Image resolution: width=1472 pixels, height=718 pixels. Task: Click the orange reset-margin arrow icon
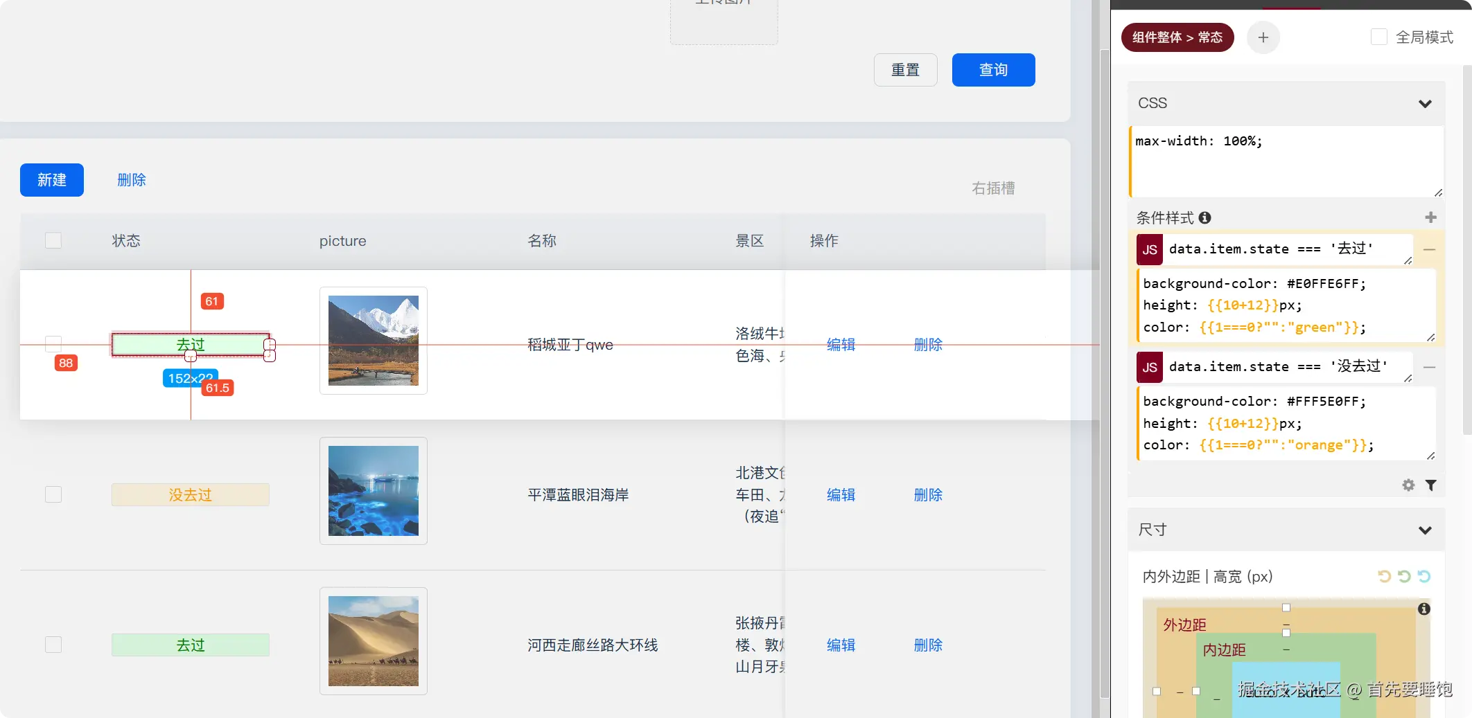pyautogui.click(x=1384, y=576)
